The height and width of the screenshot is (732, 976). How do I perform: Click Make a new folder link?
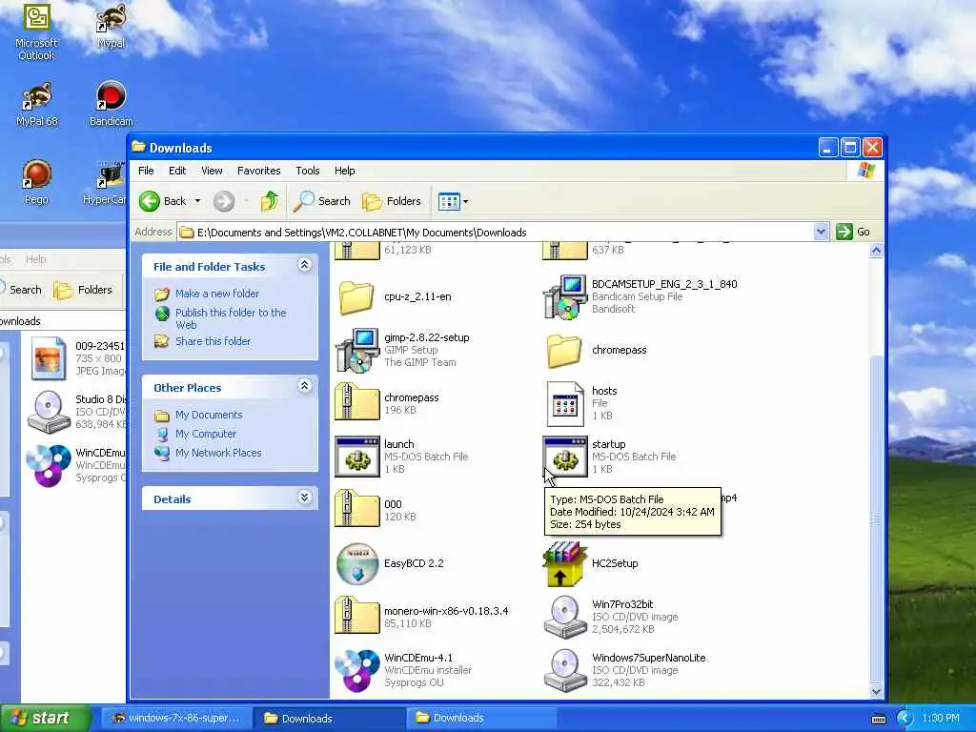tap(217, 294)
